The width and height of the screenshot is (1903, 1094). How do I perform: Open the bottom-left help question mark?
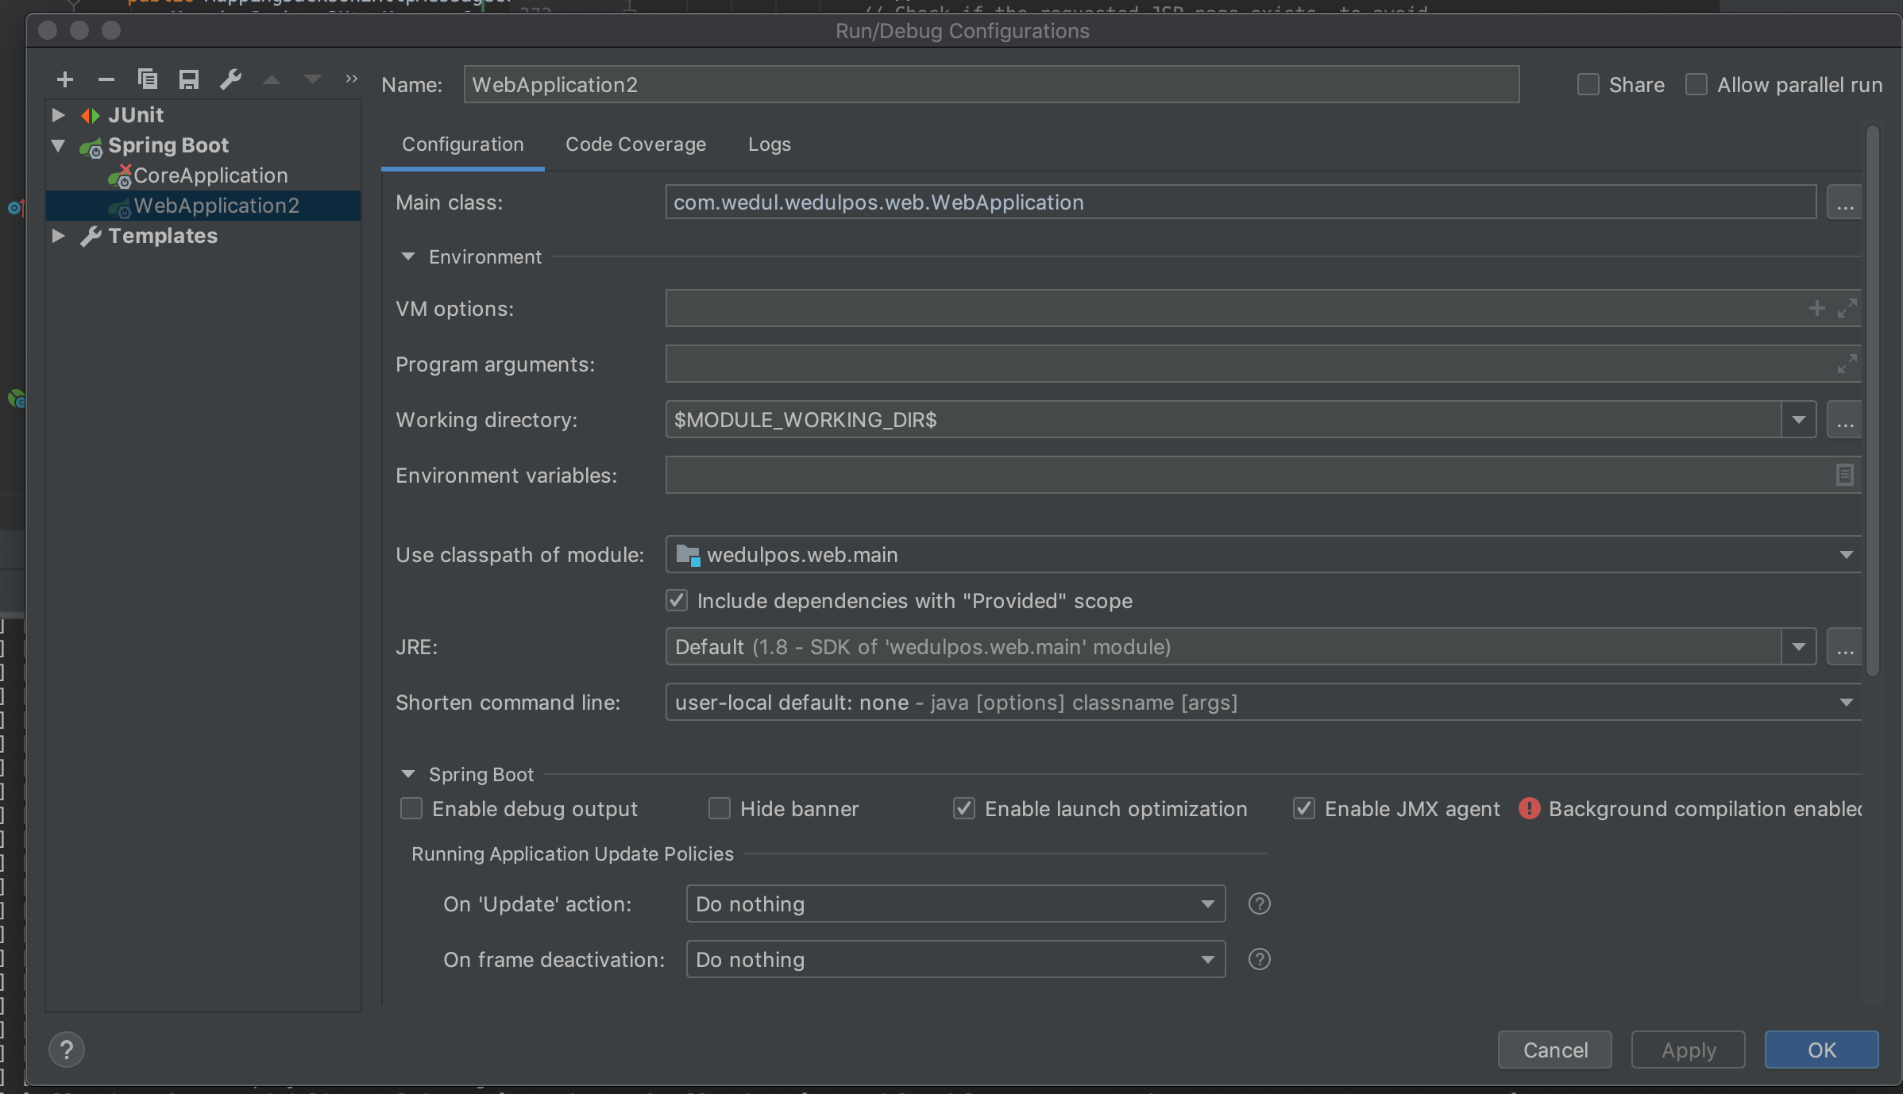click(67, 1050)
